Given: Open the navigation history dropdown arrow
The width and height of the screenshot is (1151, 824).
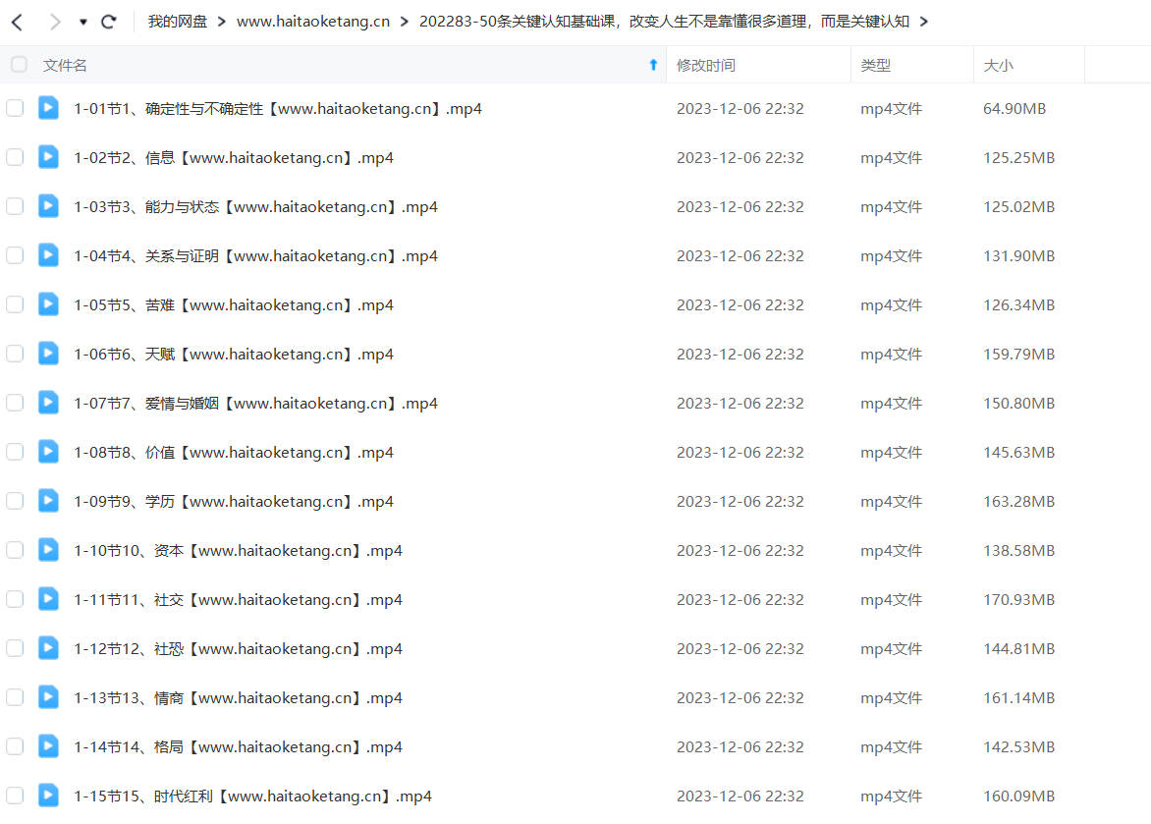Looking at the screenshot, I should pyautogui.click(x=82, y=22).
